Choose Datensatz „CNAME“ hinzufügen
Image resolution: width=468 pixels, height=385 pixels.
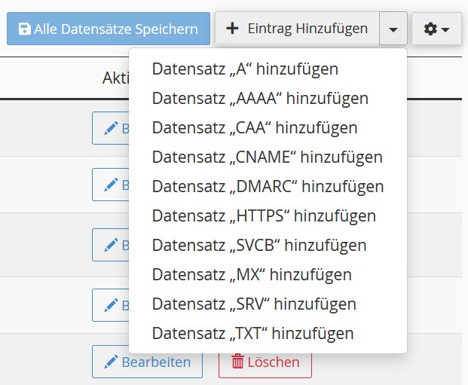coord(268,157)
